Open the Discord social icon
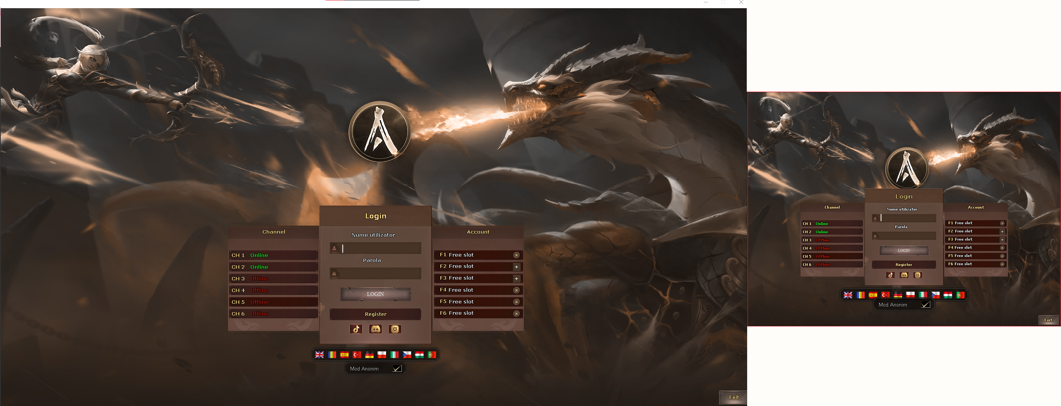1061x406 pixels. [375, 329]
